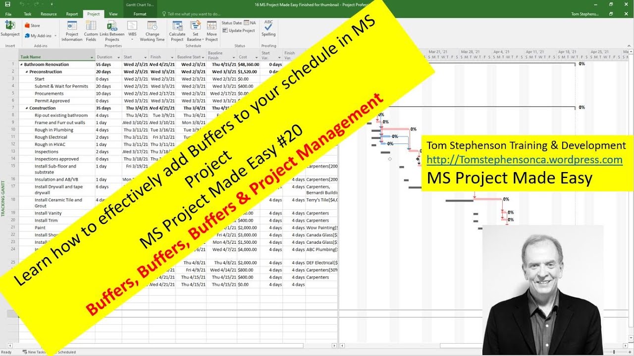Click Calculate Project icon
This screenshot has width=634, height=356.
[177, 31]
